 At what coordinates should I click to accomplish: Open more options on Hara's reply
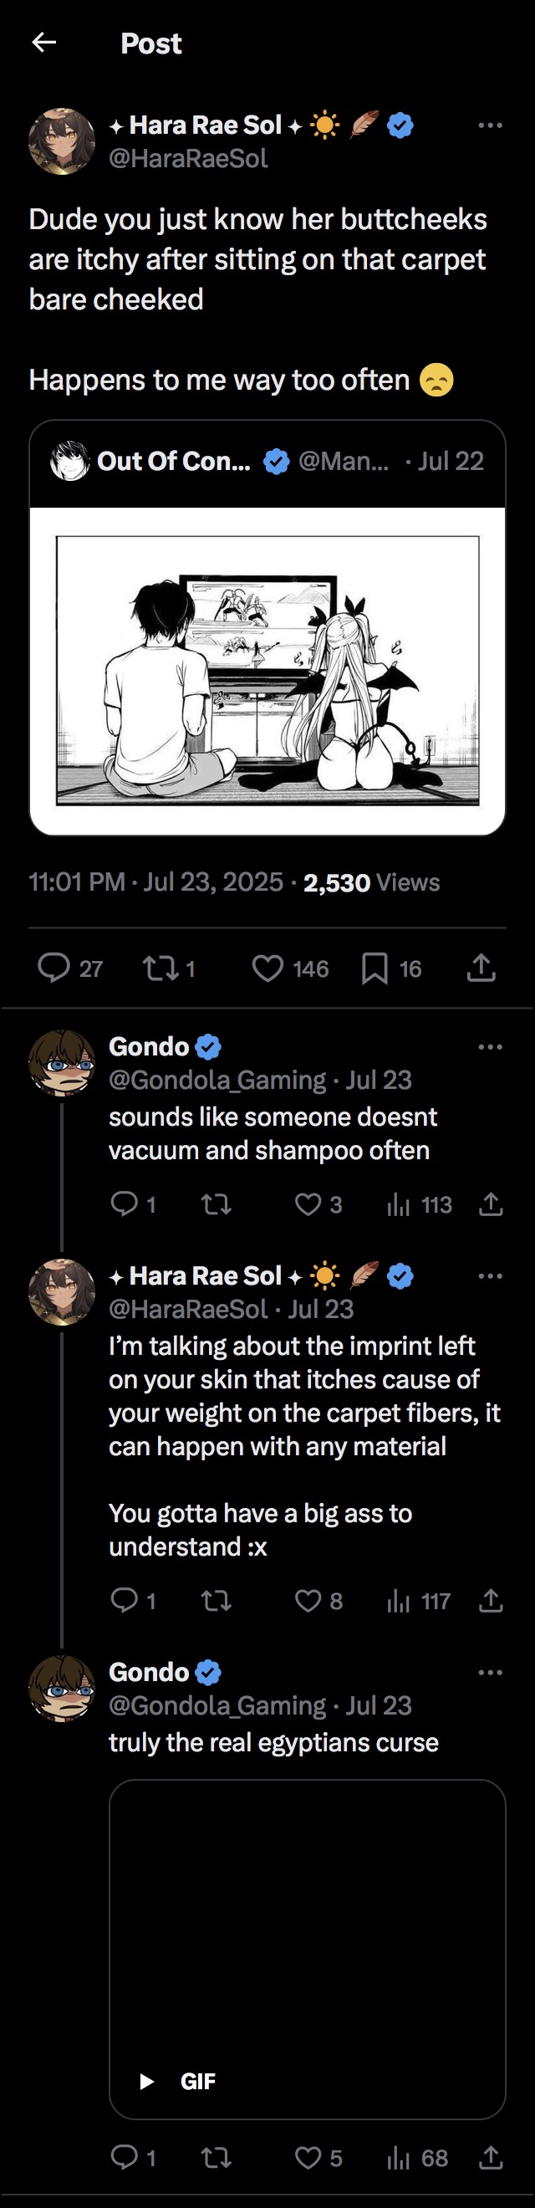pyautogui.click(x=490, y=1276)
